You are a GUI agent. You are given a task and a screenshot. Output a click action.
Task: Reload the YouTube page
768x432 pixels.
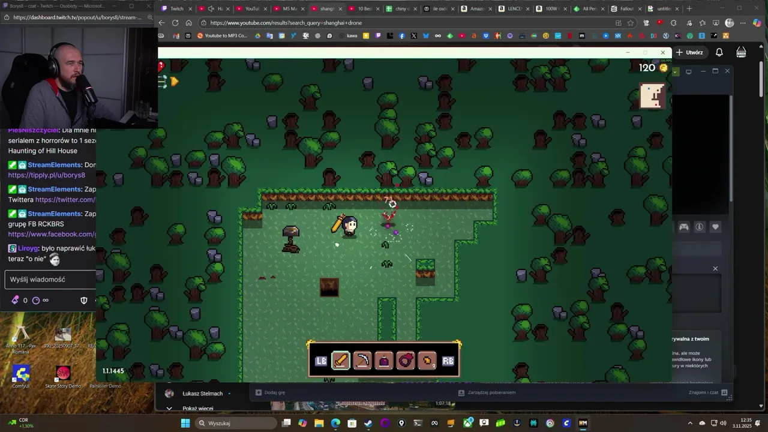pyautogui.click(x=175, y=23)
